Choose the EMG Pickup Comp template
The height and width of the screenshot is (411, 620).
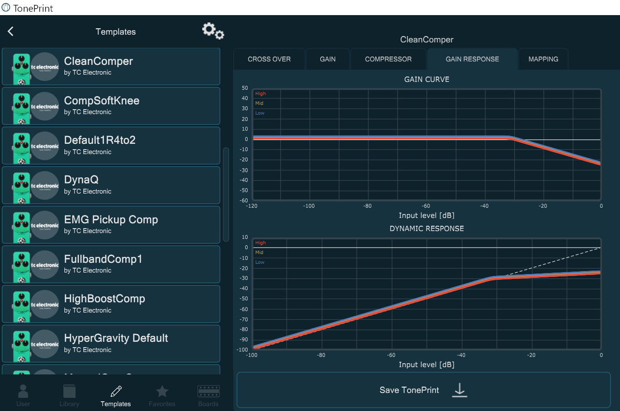tap(111, 225)
